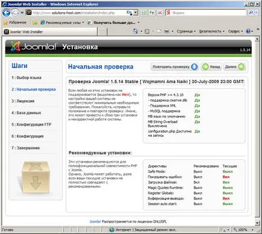Click the MySQL поддержка row label
Image resolution: width=262 pixels, height=234 pixels.
click(164, 111)
